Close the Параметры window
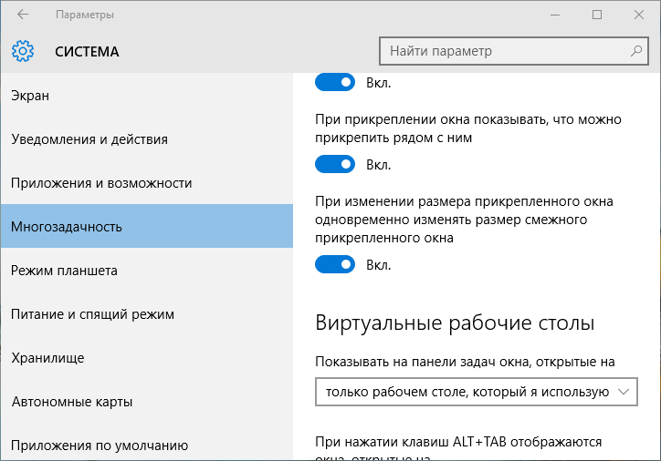Screen dimensions: 661x461 (x=639, y=15)
